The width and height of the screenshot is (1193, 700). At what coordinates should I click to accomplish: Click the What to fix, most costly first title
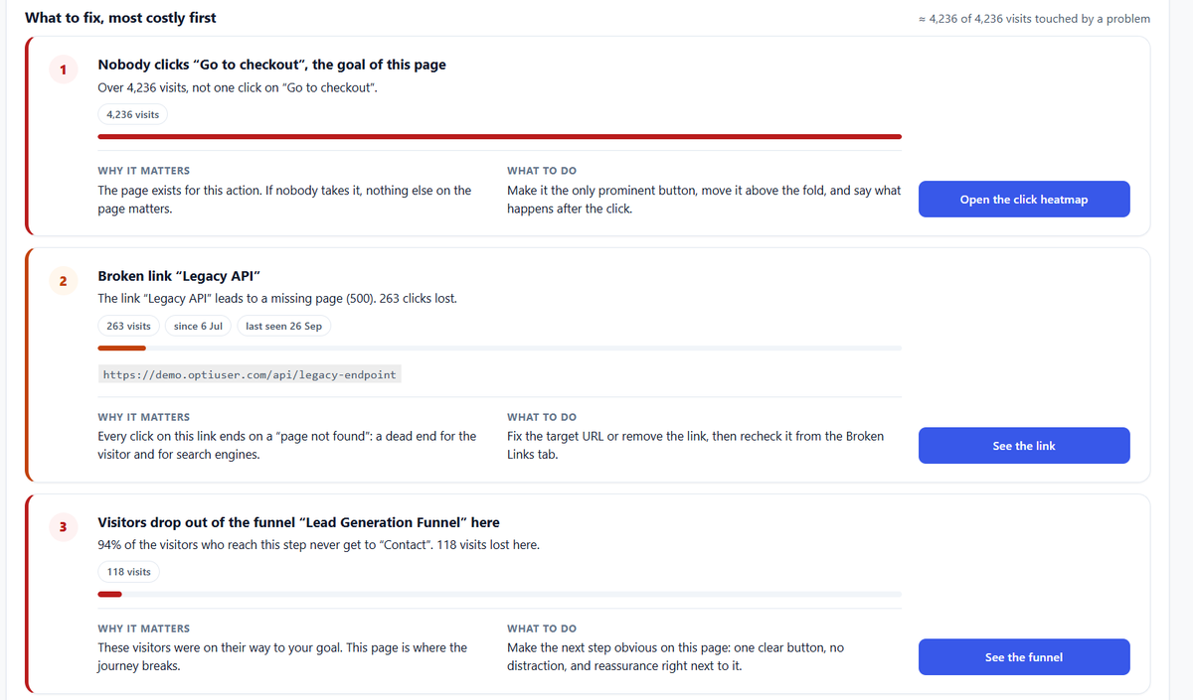pos(120,18)
